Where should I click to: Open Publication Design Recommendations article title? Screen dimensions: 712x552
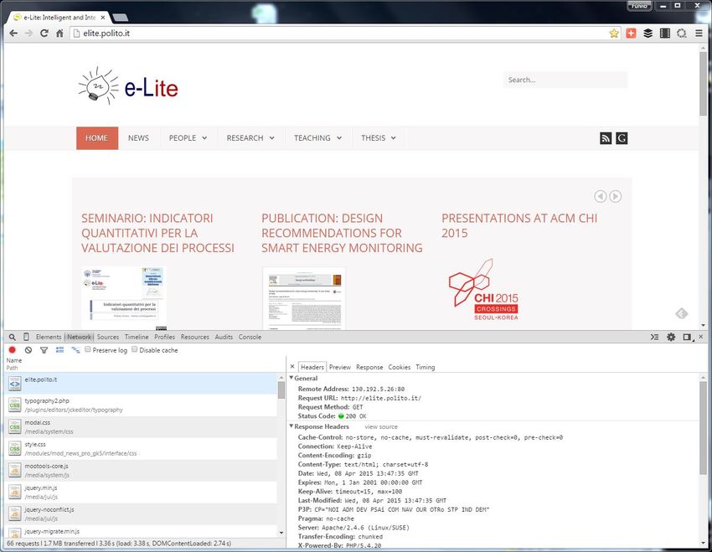(x=342, y=233)
